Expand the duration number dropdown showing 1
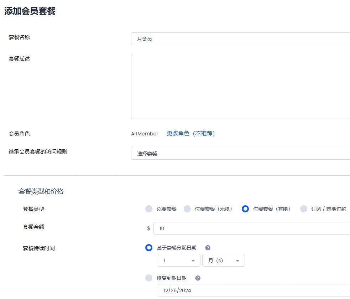 point(178,260)
